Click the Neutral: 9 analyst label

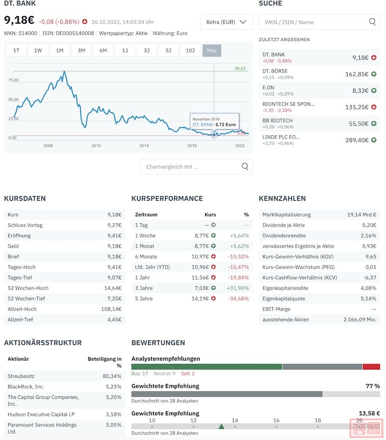165,374
